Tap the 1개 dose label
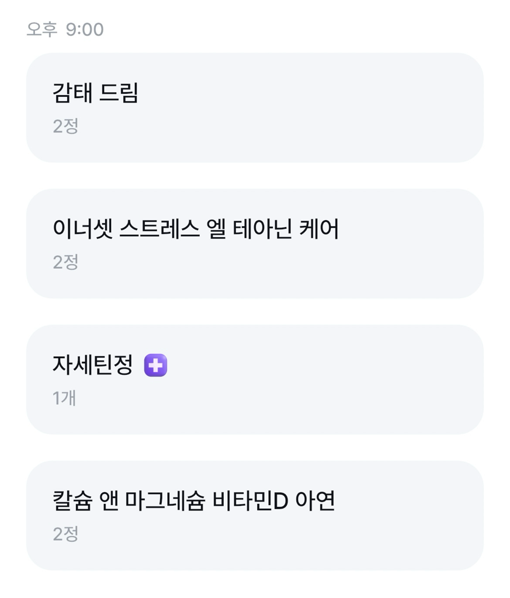 pyautogui.click(x=64, y=398)
